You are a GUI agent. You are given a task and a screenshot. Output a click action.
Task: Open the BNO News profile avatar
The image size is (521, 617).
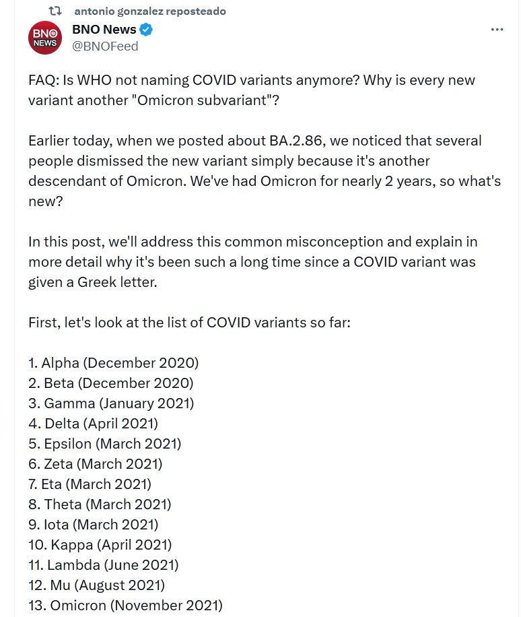[x=46, y=37]
